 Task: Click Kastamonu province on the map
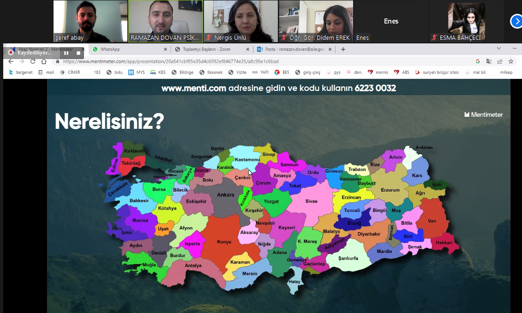point(247,159)
